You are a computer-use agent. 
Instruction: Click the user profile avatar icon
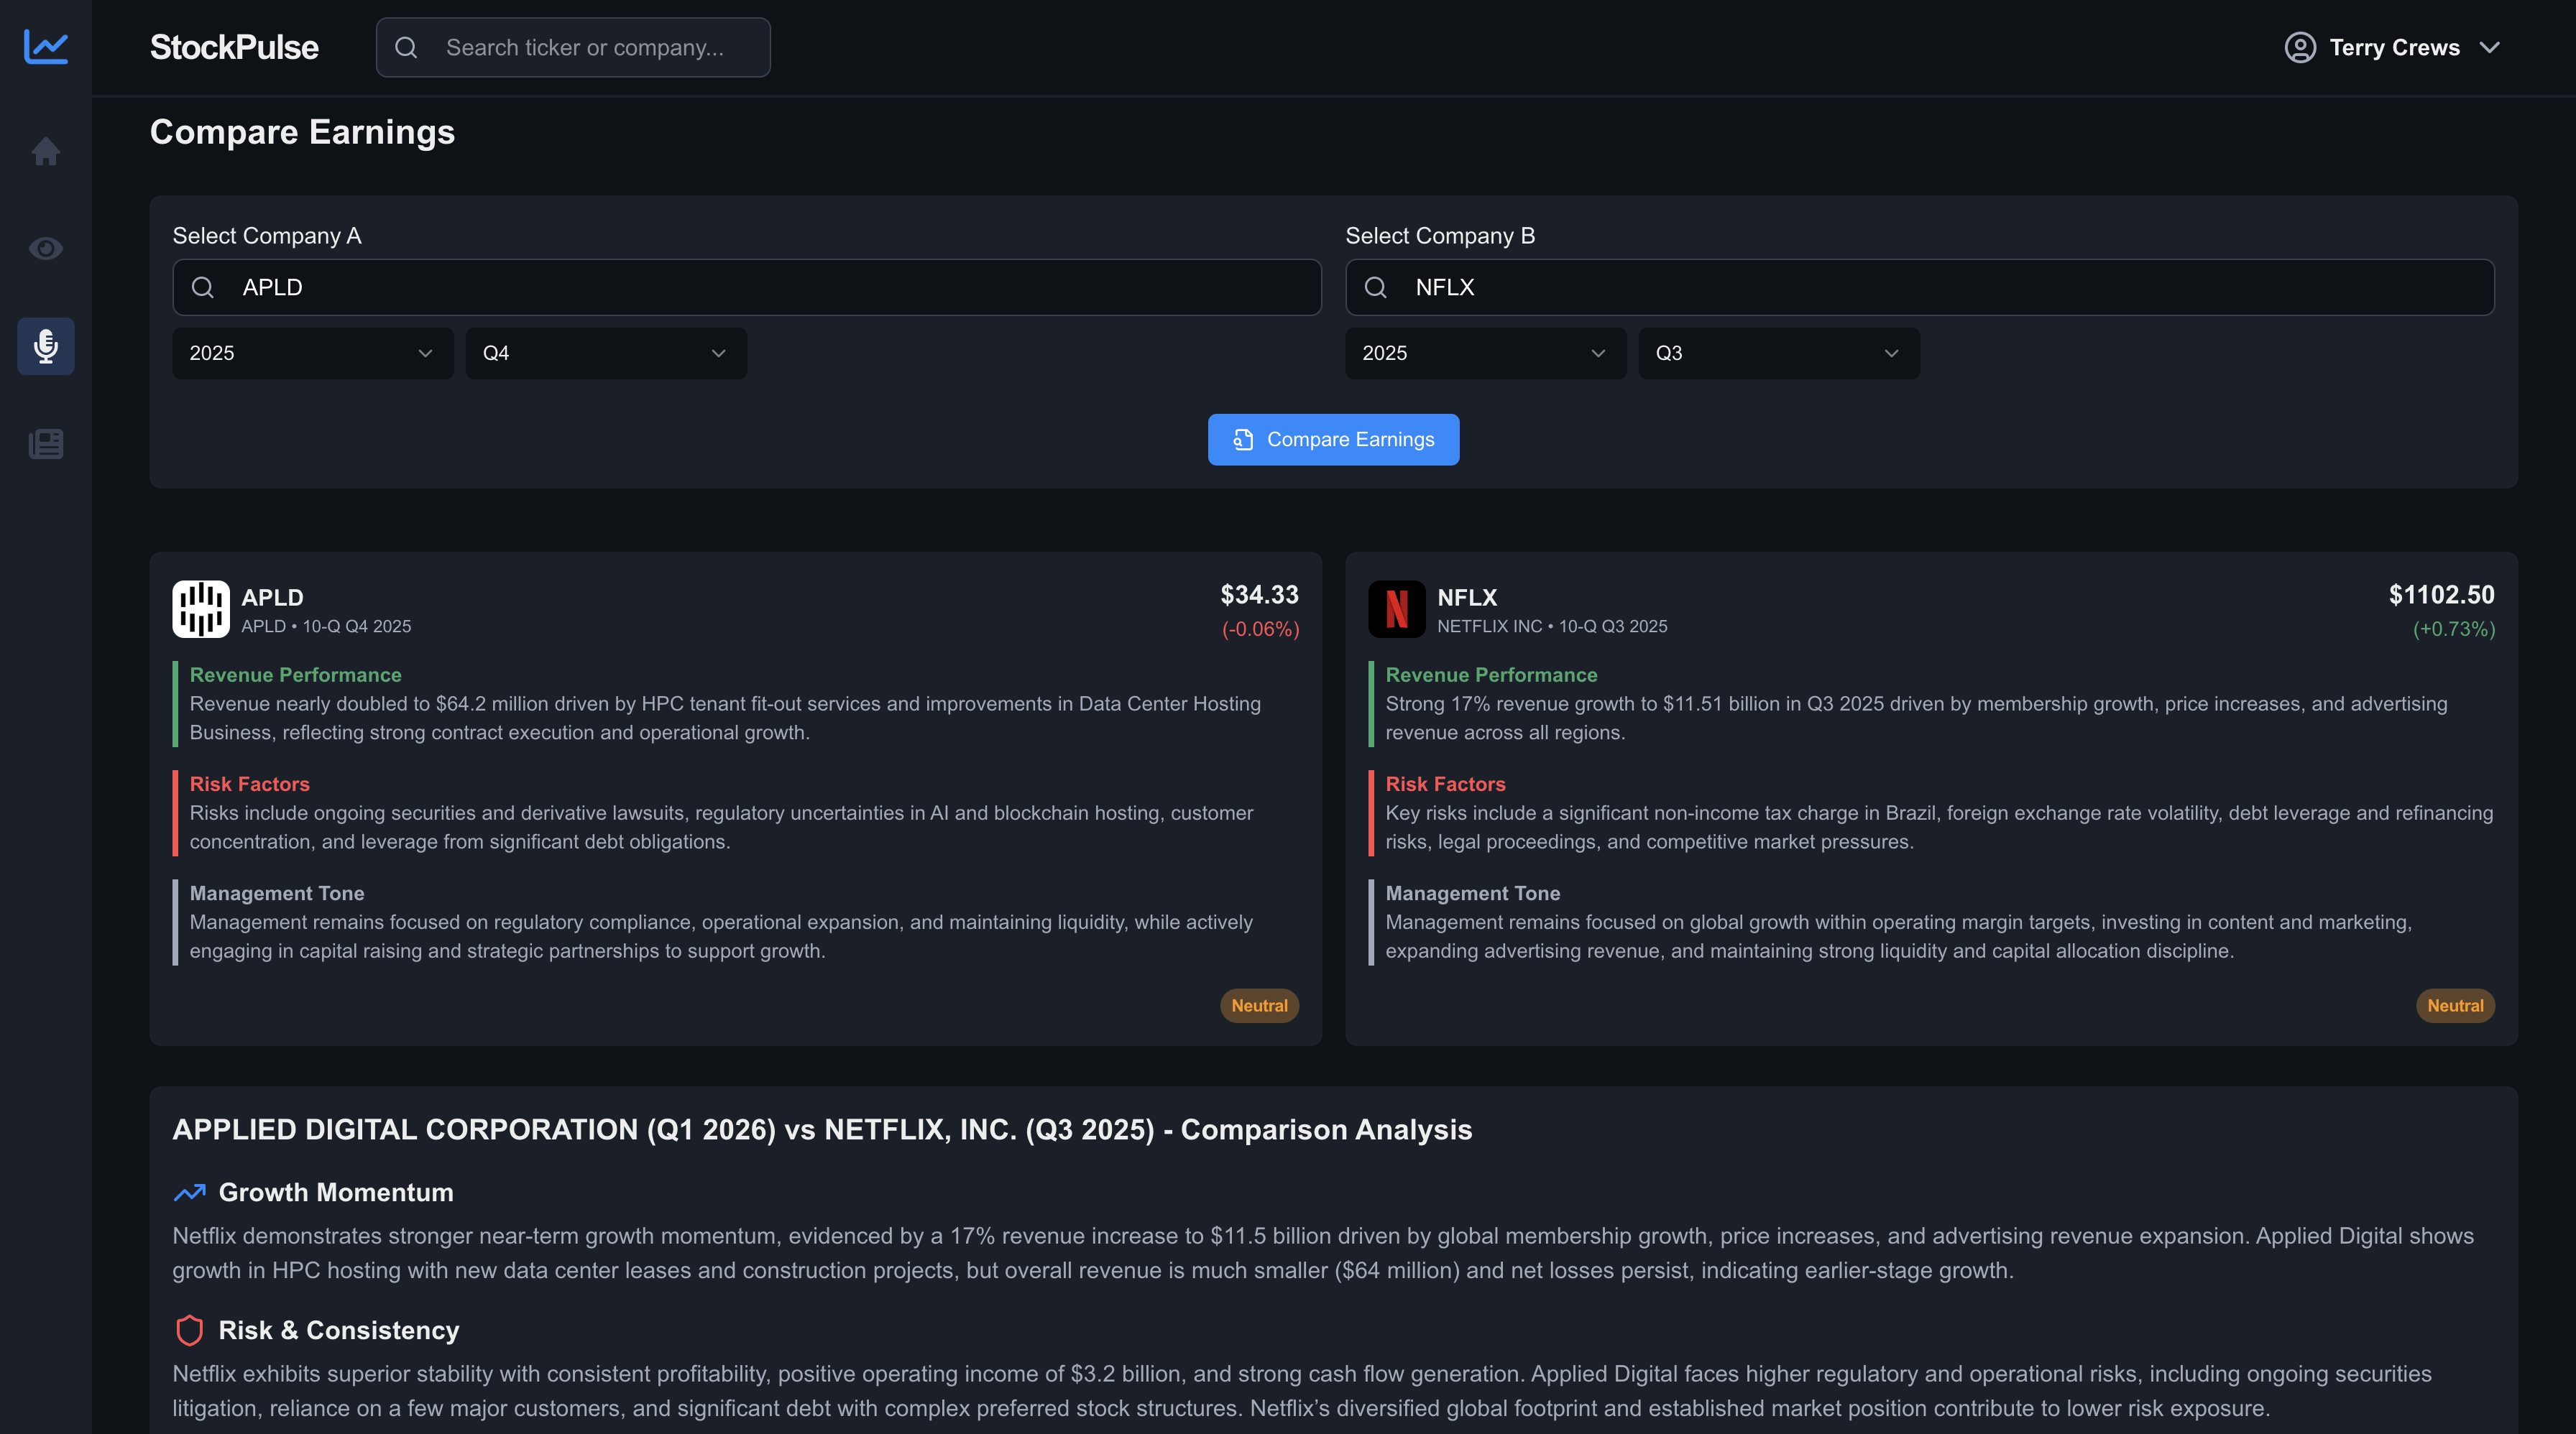pyautogui.click(x=2300, y=47)
